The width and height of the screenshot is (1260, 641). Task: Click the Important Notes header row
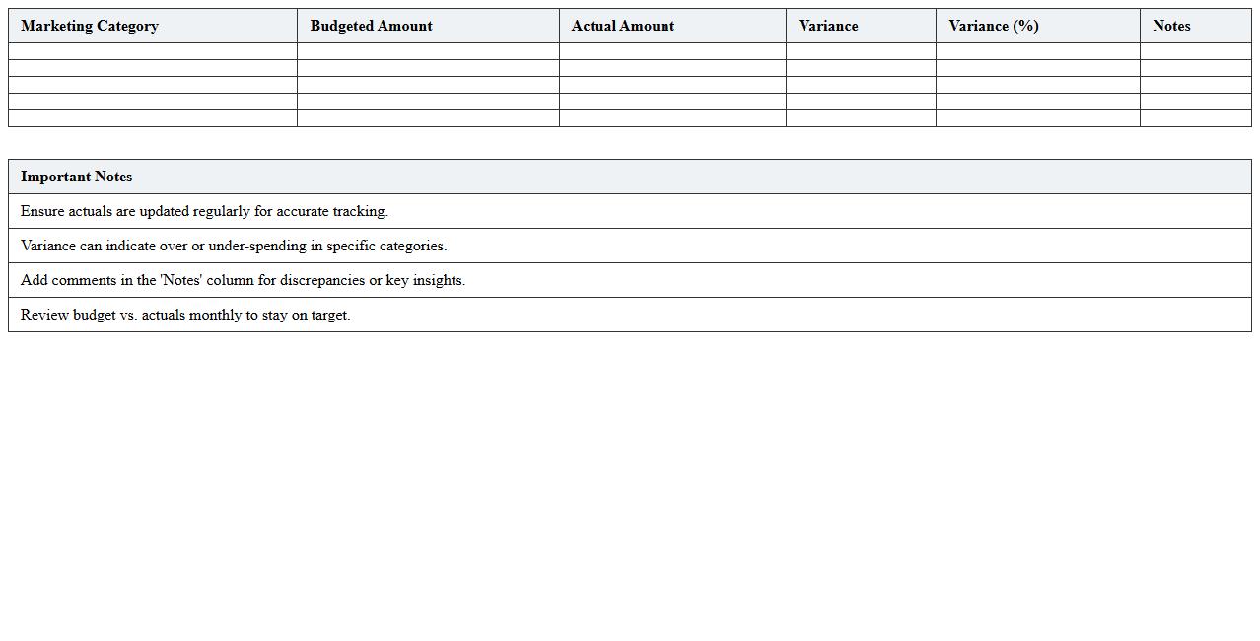pyautogui.click(x=629, y=177)
